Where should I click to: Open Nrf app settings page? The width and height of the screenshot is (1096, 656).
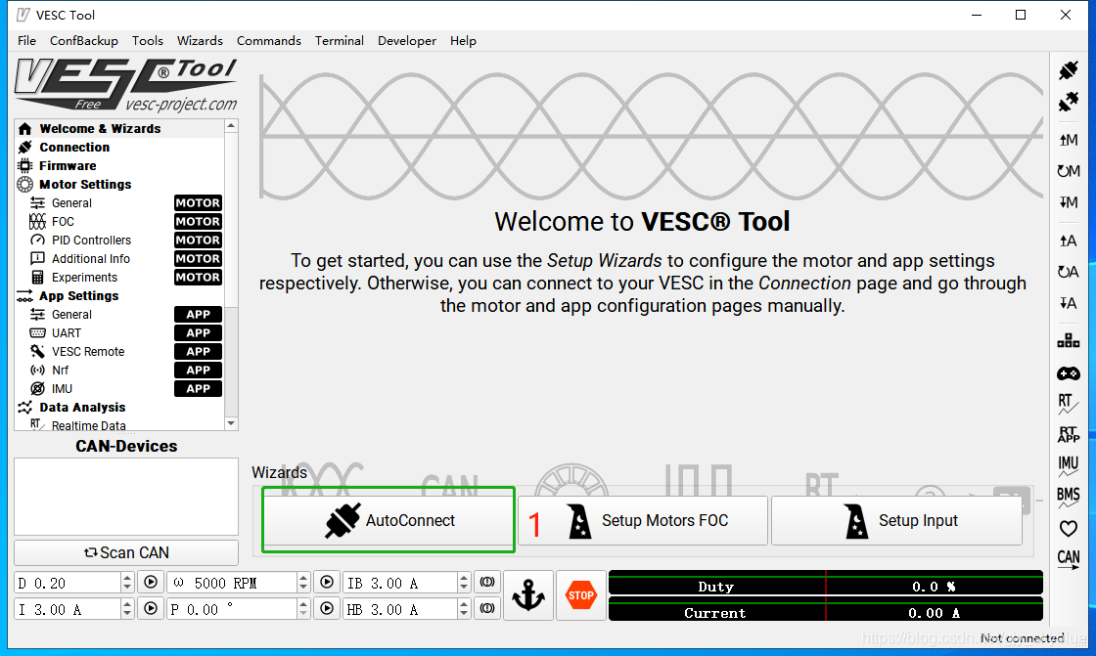(x=119, y=371)
